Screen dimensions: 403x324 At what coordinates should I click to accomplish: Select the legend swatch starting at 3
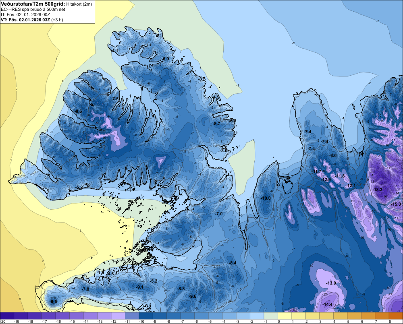326,316
